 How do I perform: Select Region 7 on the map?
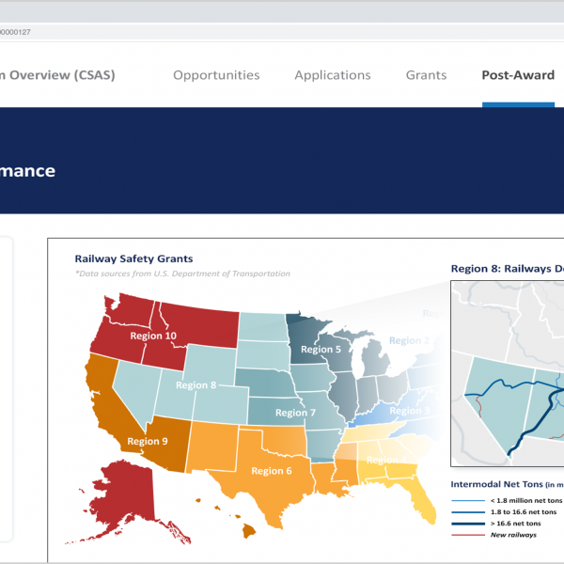[x=290, y=413]
